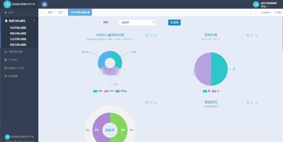Click the 查询 search button
Screen dimensions: 283x142
click(174, 23)
